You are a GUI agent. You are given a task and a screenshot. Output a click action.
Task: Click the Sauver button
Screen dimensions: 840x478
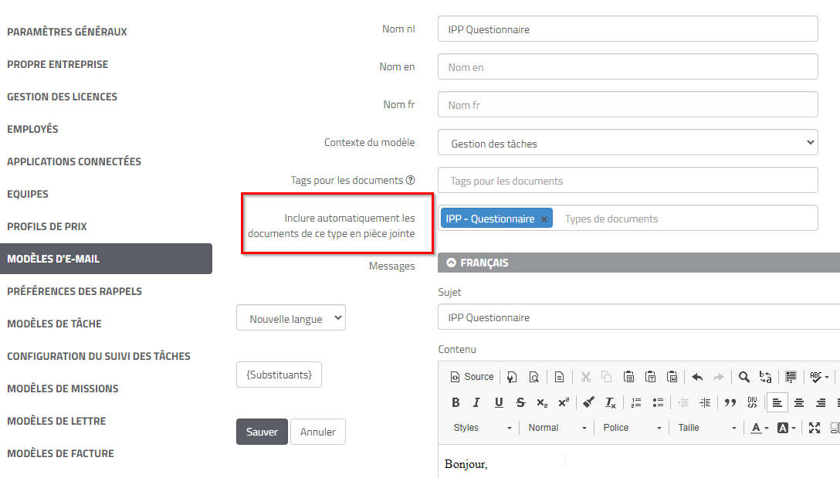coord(262,432)
